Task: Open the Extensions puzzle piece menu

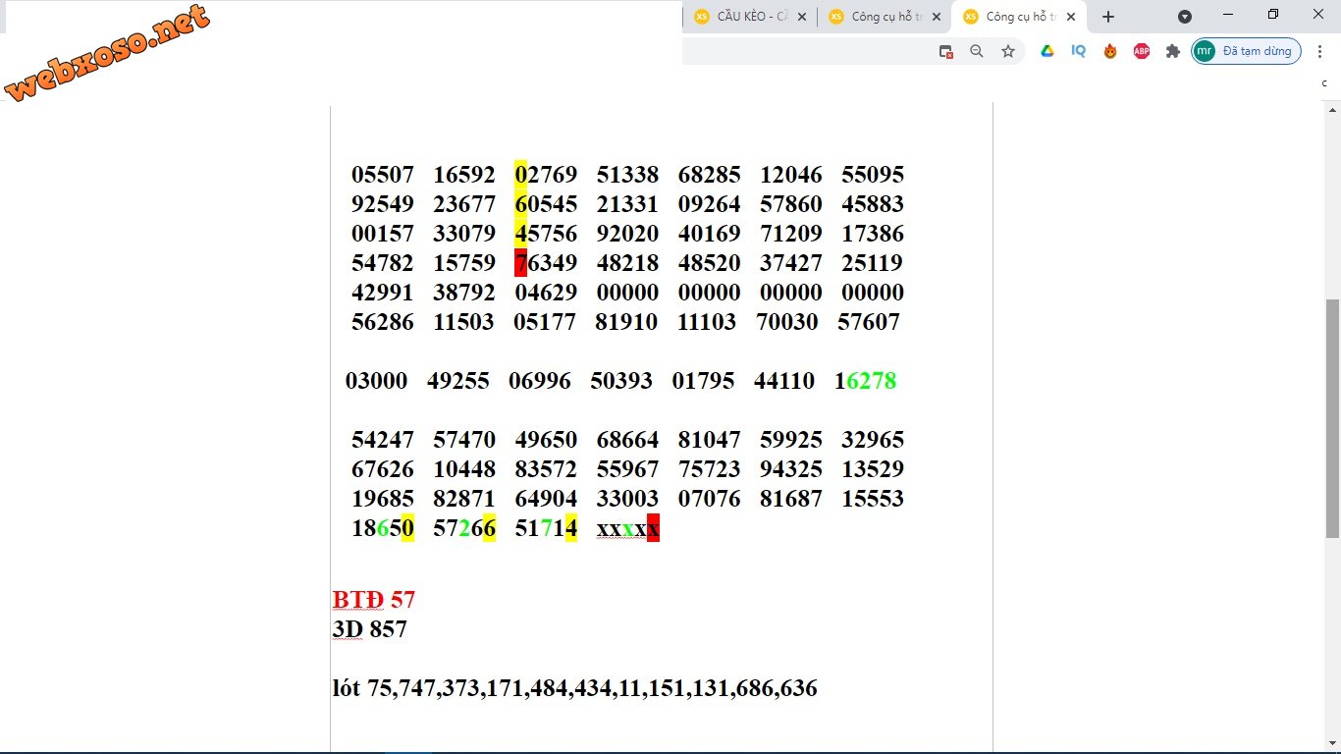Action: click(x=1172, y=51)
